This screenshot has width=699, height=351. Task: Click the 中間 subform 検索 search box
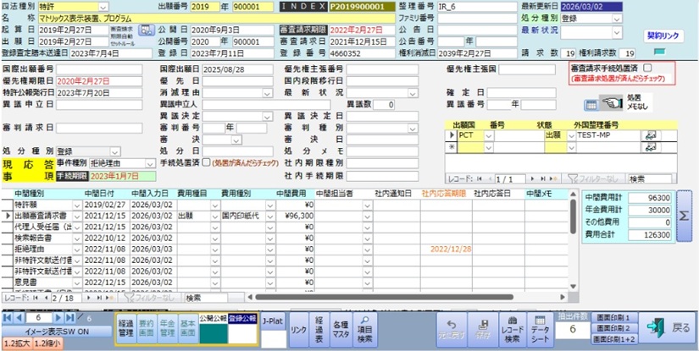pyautogui.click(x=206, y=297)
